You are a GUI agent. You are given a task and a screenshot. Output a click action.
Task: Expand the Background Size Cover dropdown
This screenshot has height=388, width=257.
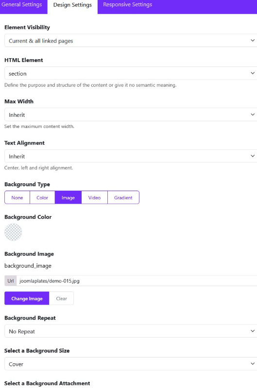131,364
